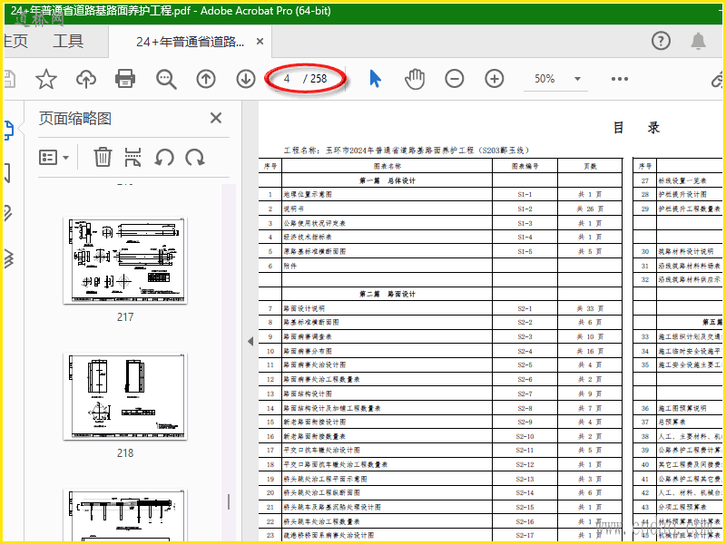Click the S2-10 table code cell

525,436
